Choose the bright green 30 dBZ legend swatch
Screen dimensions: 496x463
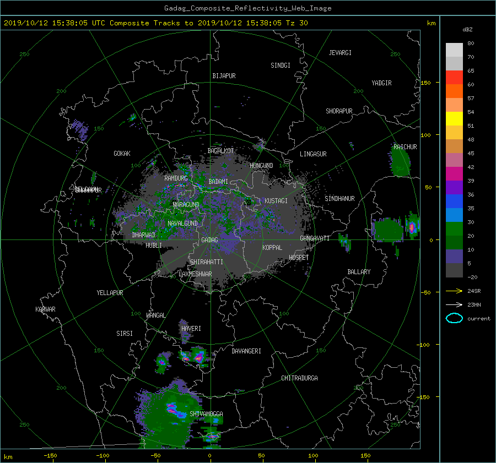click(454, 228)
